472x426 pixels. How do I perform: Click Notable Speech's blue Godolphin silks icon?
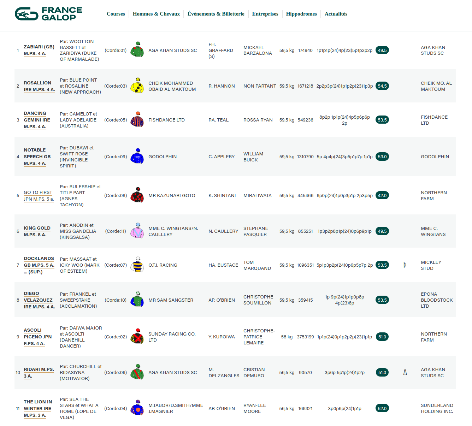137,156
